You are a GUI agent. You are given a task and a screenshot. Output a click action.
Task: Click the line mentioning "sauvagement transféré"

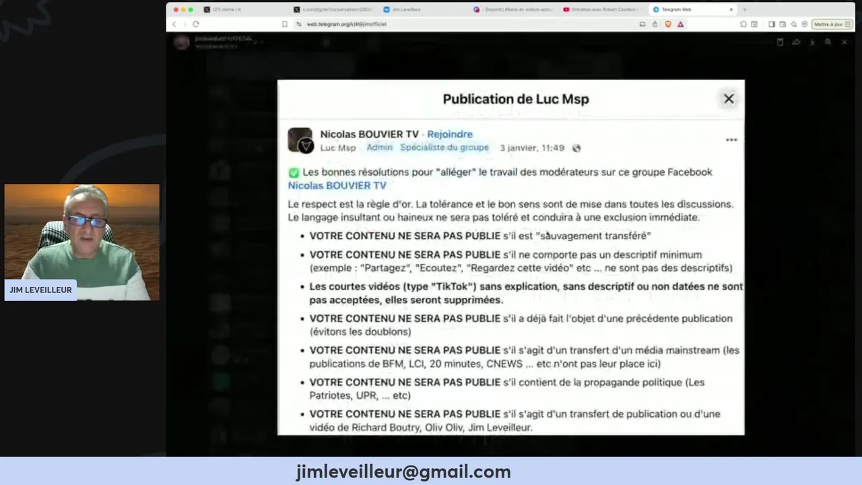pyautogui.click(x=479, y=236)
